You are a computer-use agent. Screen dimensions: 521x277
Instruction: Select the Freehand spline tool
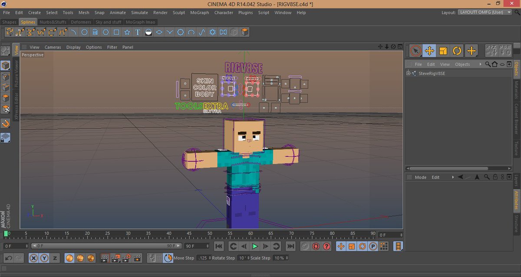(10, 32)
